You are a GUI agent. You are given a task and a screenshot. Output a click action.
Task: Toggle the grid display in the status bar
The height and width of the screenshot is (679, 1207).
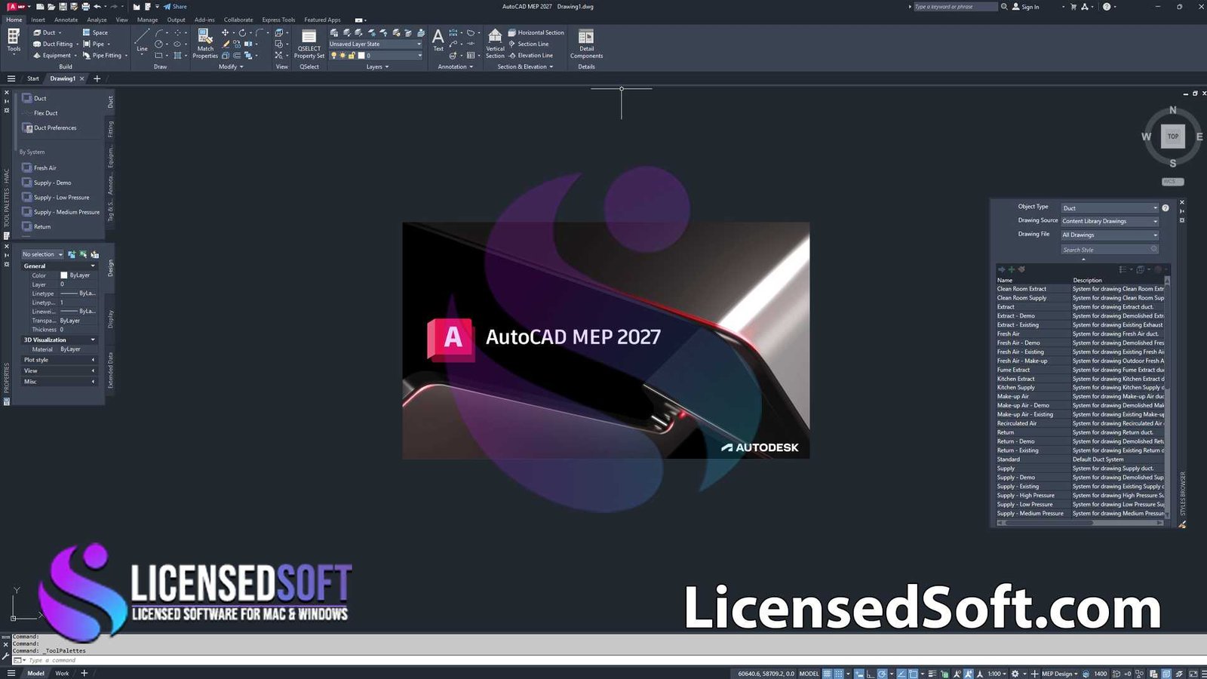click(x=828, y=674)
